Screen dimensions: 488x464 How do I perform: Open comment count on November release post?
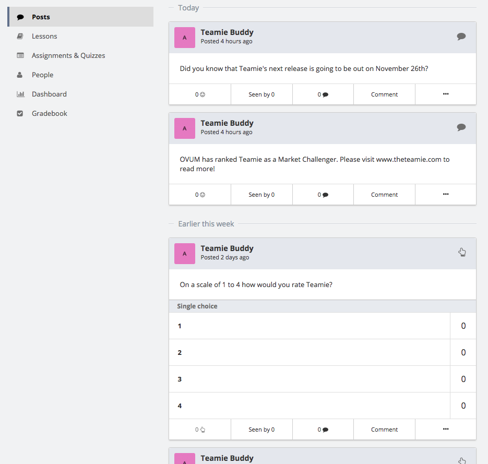point(323,94)
